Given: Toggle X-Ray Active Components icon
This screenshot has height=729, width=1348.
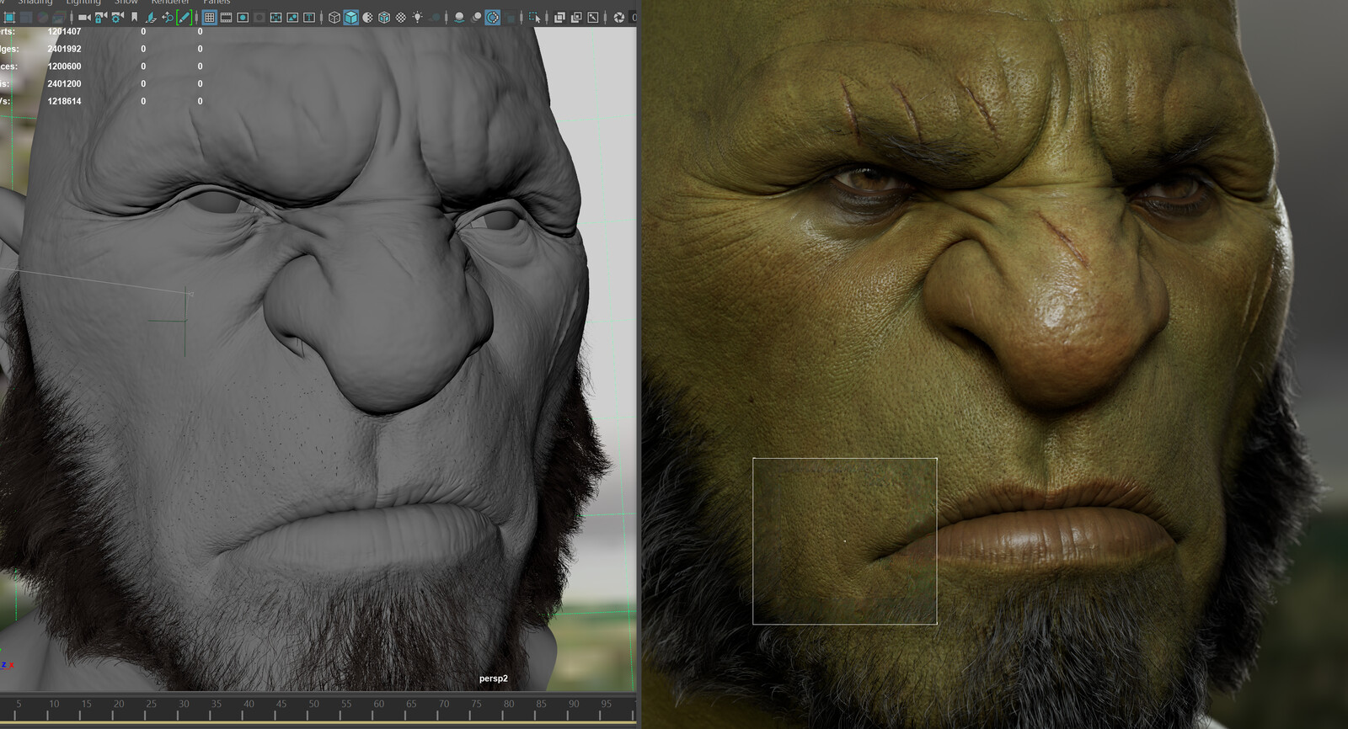Looking at the screenshot, I should click(x=576, y=17).
